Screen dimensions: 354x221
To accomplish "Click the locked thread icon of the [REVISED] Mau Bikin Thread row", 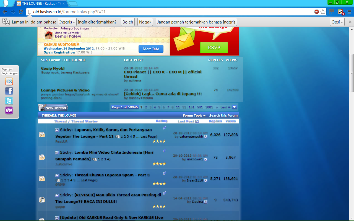I will click(x=42, y=199).
